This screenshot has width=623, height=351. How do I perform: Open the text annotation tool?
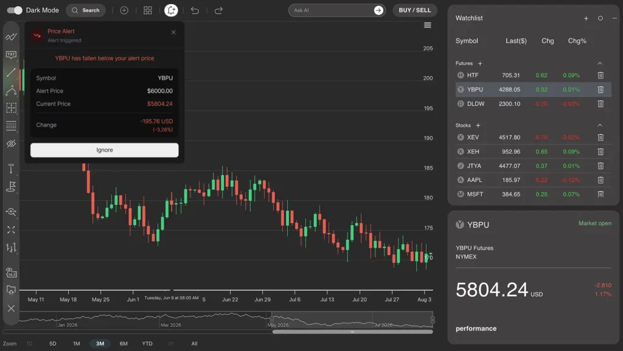point(11,54)
